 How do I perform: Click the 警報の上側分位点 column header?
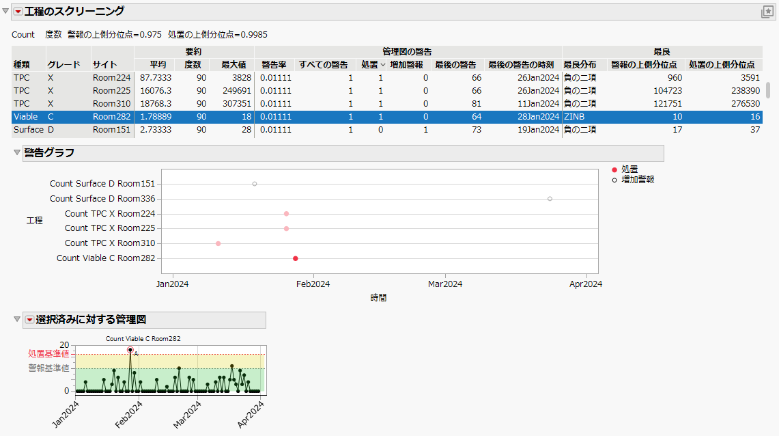[644, 65]
